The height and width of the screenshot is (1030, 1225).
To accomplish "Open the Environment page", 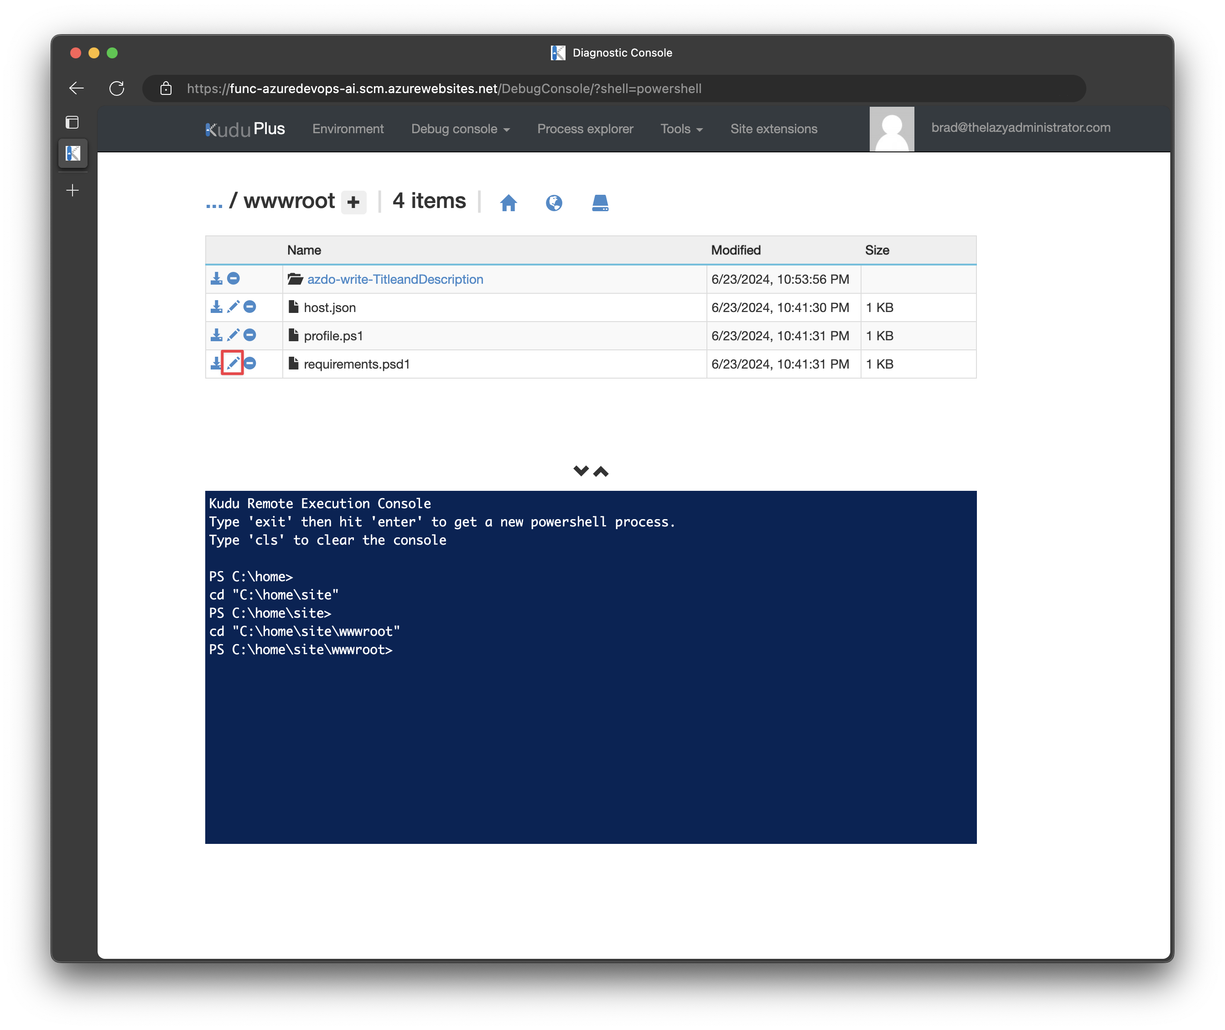I will tap(348, 129).
